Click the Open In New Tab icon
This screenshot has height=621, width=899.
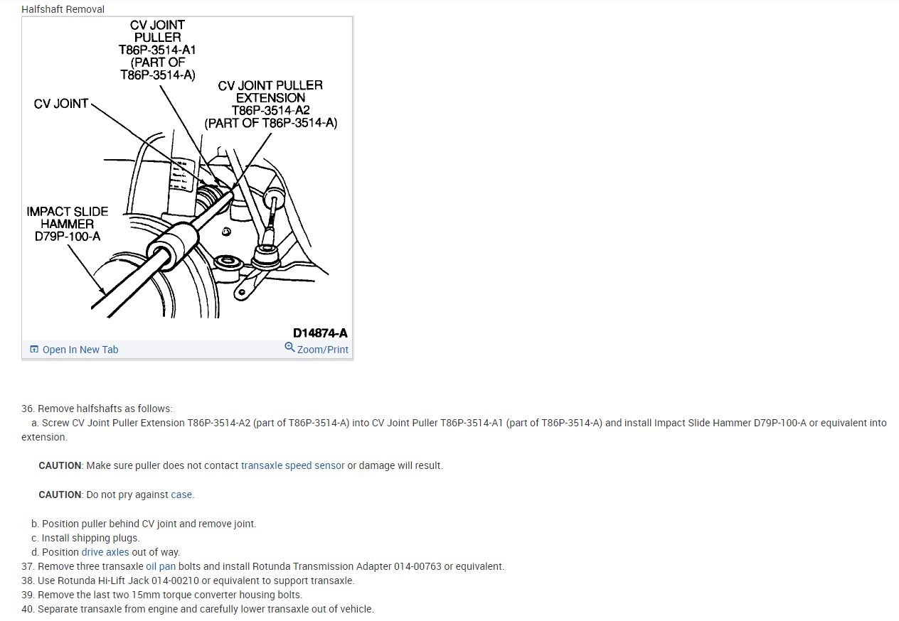pyautogui.click(x=34, y=350)
